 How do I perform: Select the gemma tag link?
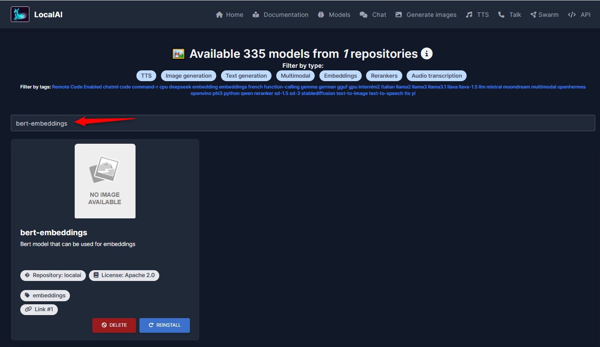click(x=309, y=87)
